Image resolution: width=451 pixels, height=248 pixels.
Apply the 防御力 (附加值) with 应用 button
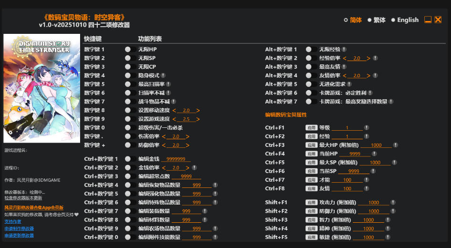coord(311,211)
